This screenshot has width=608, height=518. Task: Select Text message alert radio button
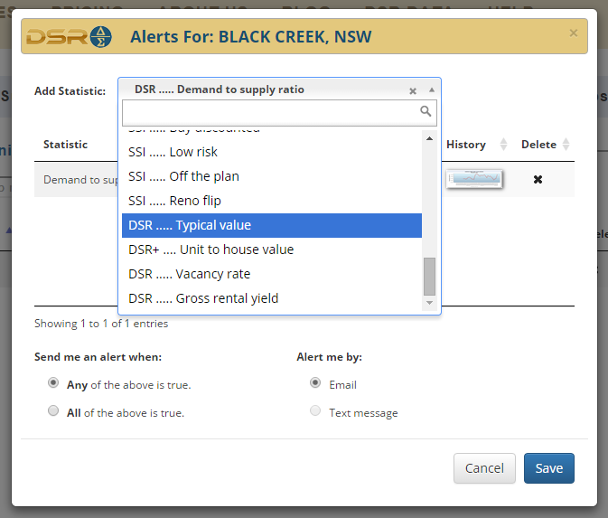315,410
